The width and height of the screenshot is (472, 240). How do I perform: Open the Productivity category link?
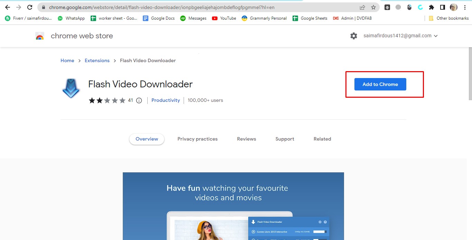(166, 100)
